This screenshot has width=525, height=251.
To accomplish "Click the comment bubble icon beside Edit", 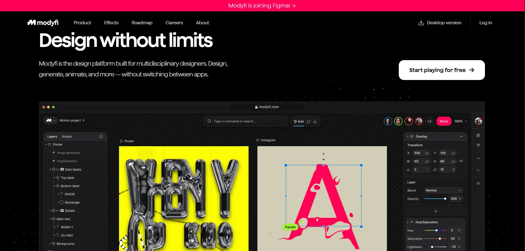I will click(308, 122).
